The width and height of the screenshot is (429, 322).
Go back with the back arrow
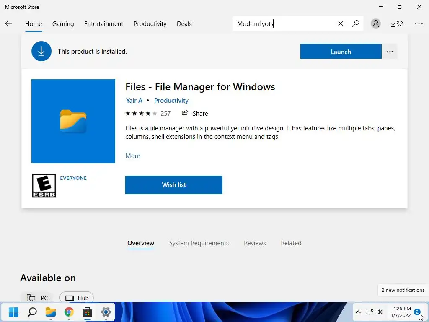click(x=8, y=23)
